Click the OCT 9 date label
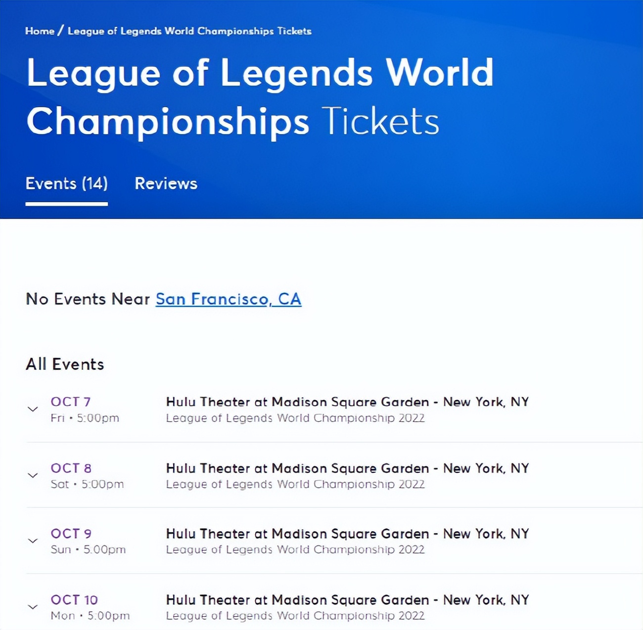Screen dimensions: 643x630 tap(71, 534)
